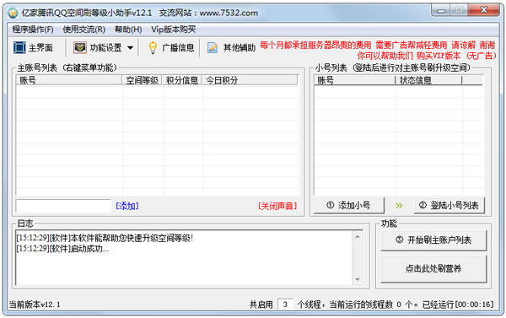
Task: Click log scrollbar up arrow
Action: (358, 237)
